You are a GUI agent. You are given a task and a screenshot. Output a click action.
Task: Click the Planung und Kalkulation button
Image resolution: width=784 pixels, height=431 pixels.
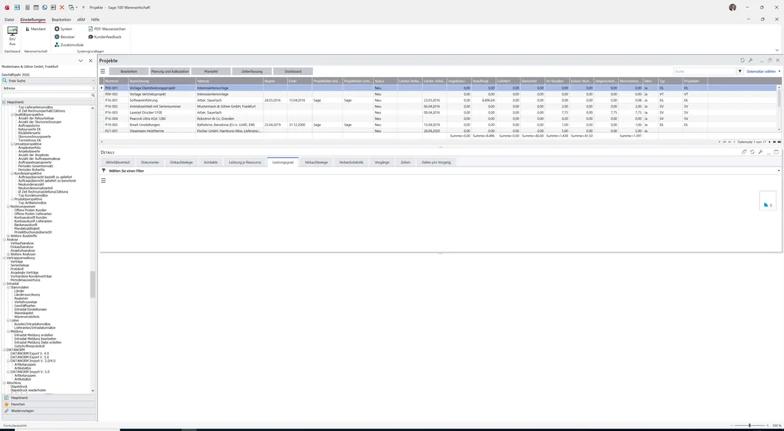170,71
